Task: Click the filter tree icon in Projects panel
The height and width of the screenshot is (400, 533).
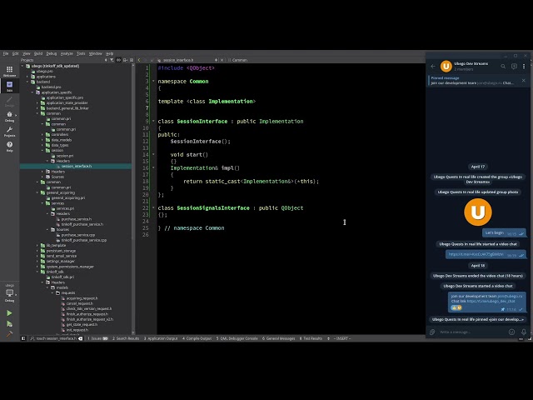Action: 112,60
